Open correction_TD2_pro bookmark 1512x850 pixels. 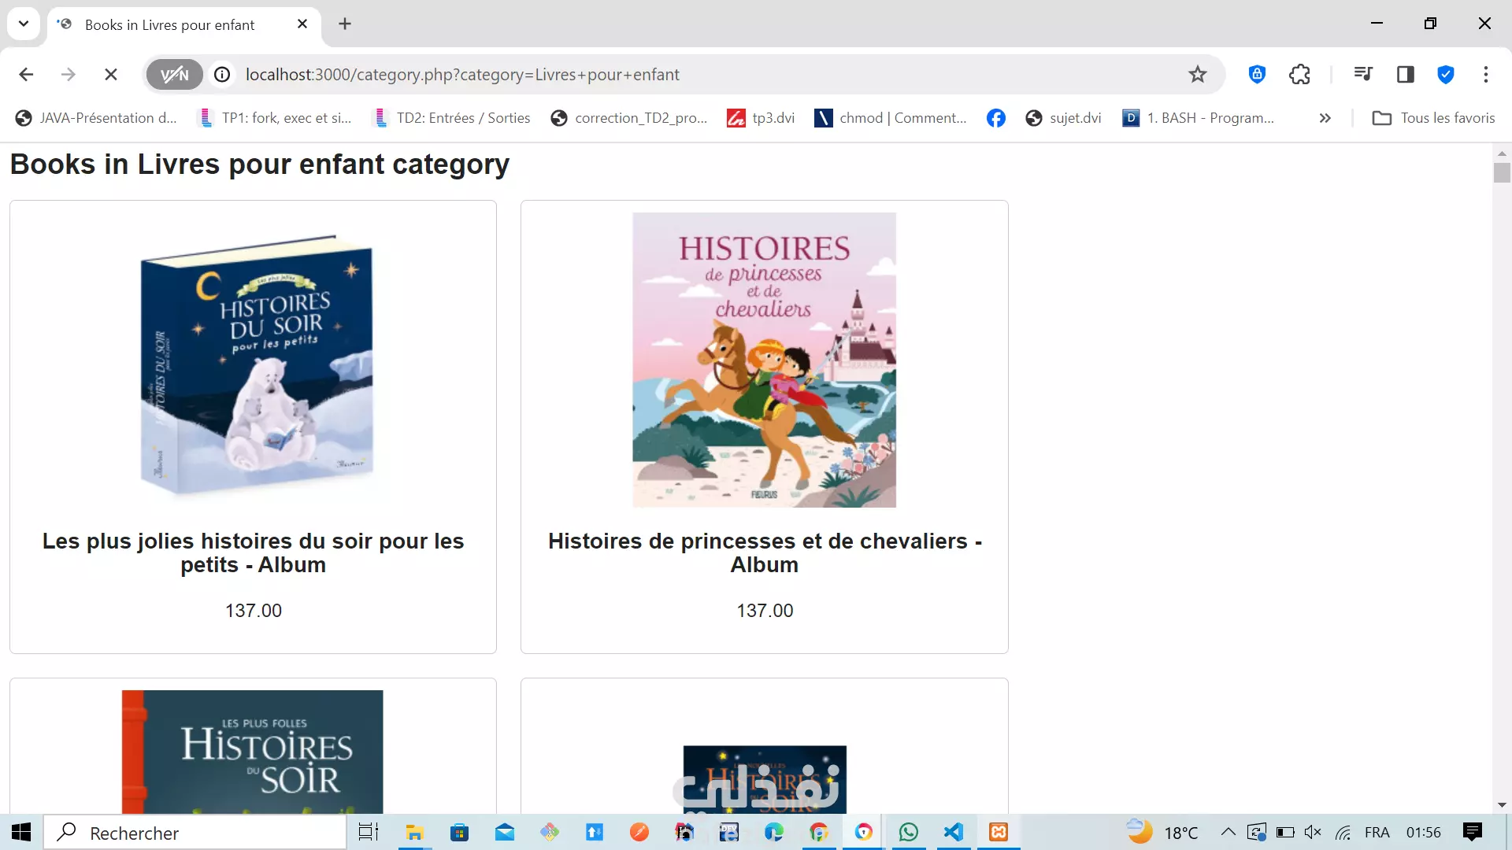click(629, 118)
